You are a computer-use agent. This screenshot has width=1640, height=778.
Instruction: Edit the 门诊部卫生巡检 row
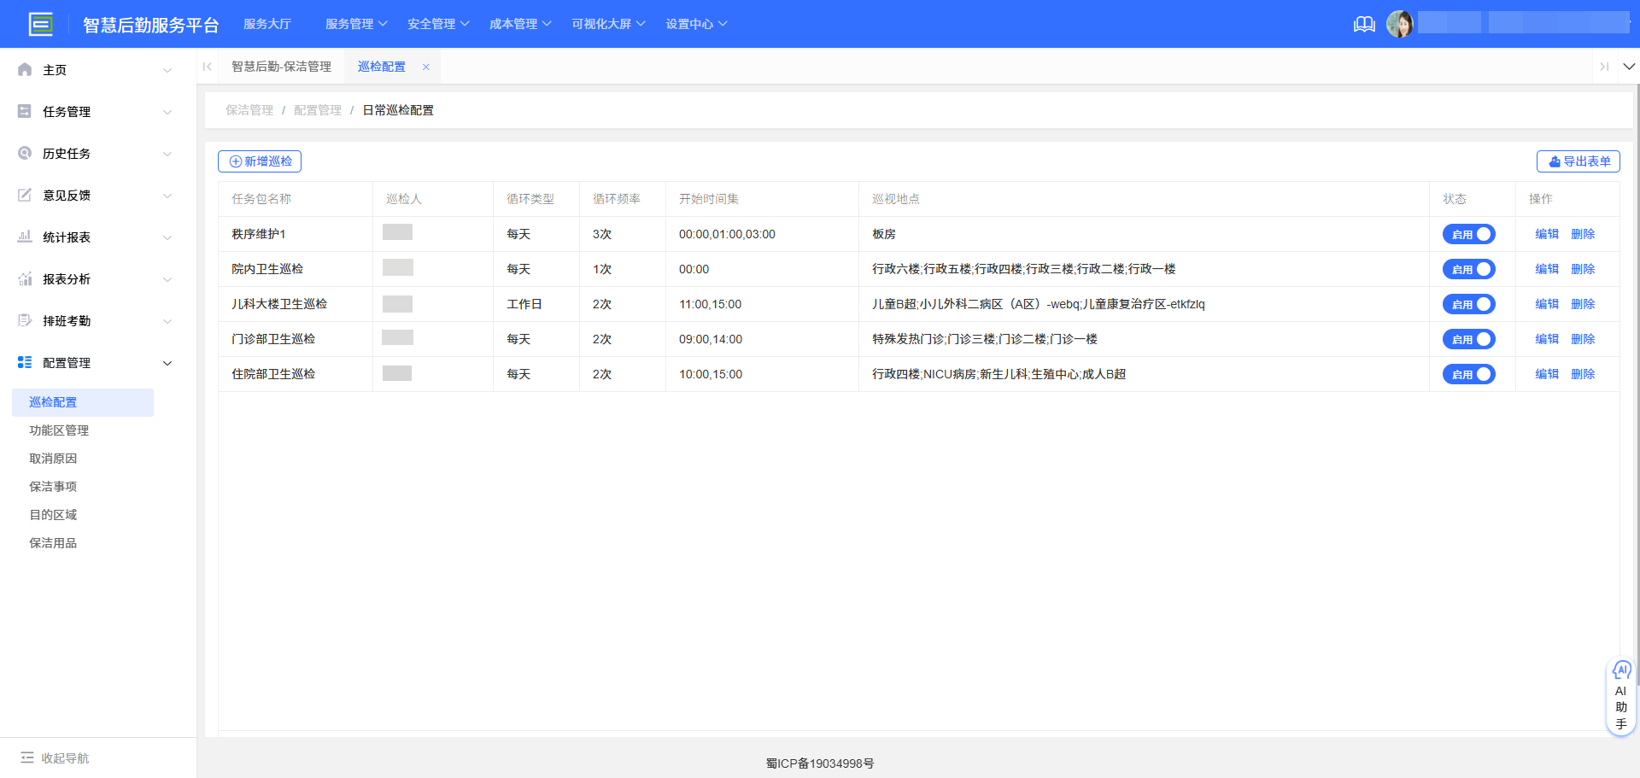point(1547,338)
